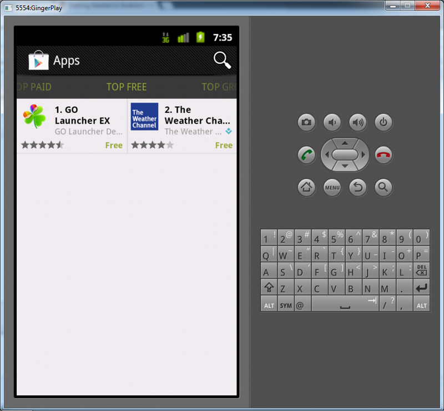Viewport: 444px width, 411px height.
Task: Select the TOP FREE tab
Action: (127, 87)
